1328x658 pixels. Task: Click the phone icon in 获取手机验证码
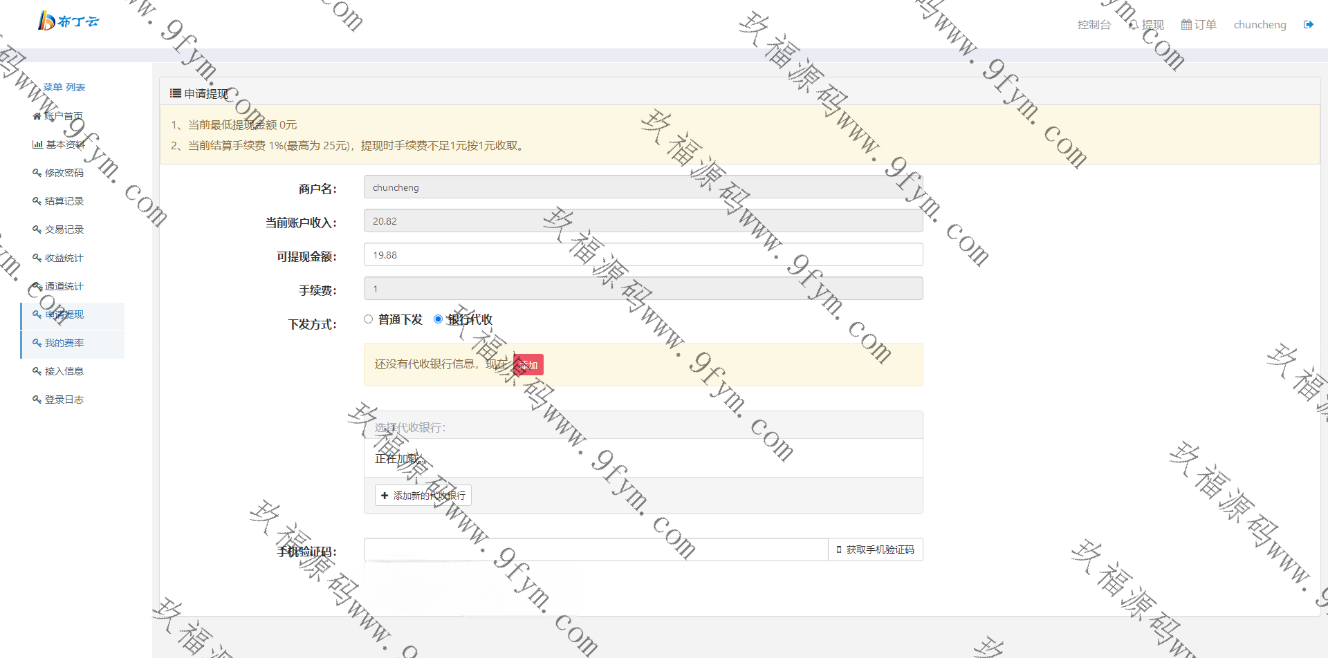[838, 550]
